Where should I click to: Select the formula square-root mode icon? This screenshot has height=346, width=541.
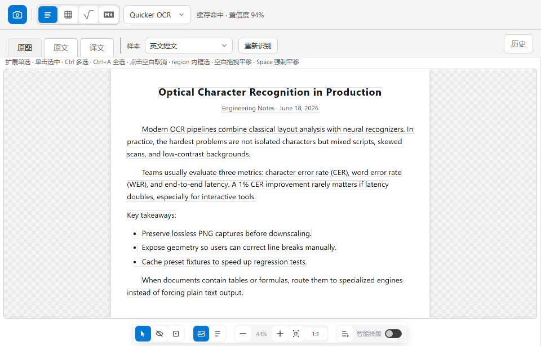(x=88, y=15)
